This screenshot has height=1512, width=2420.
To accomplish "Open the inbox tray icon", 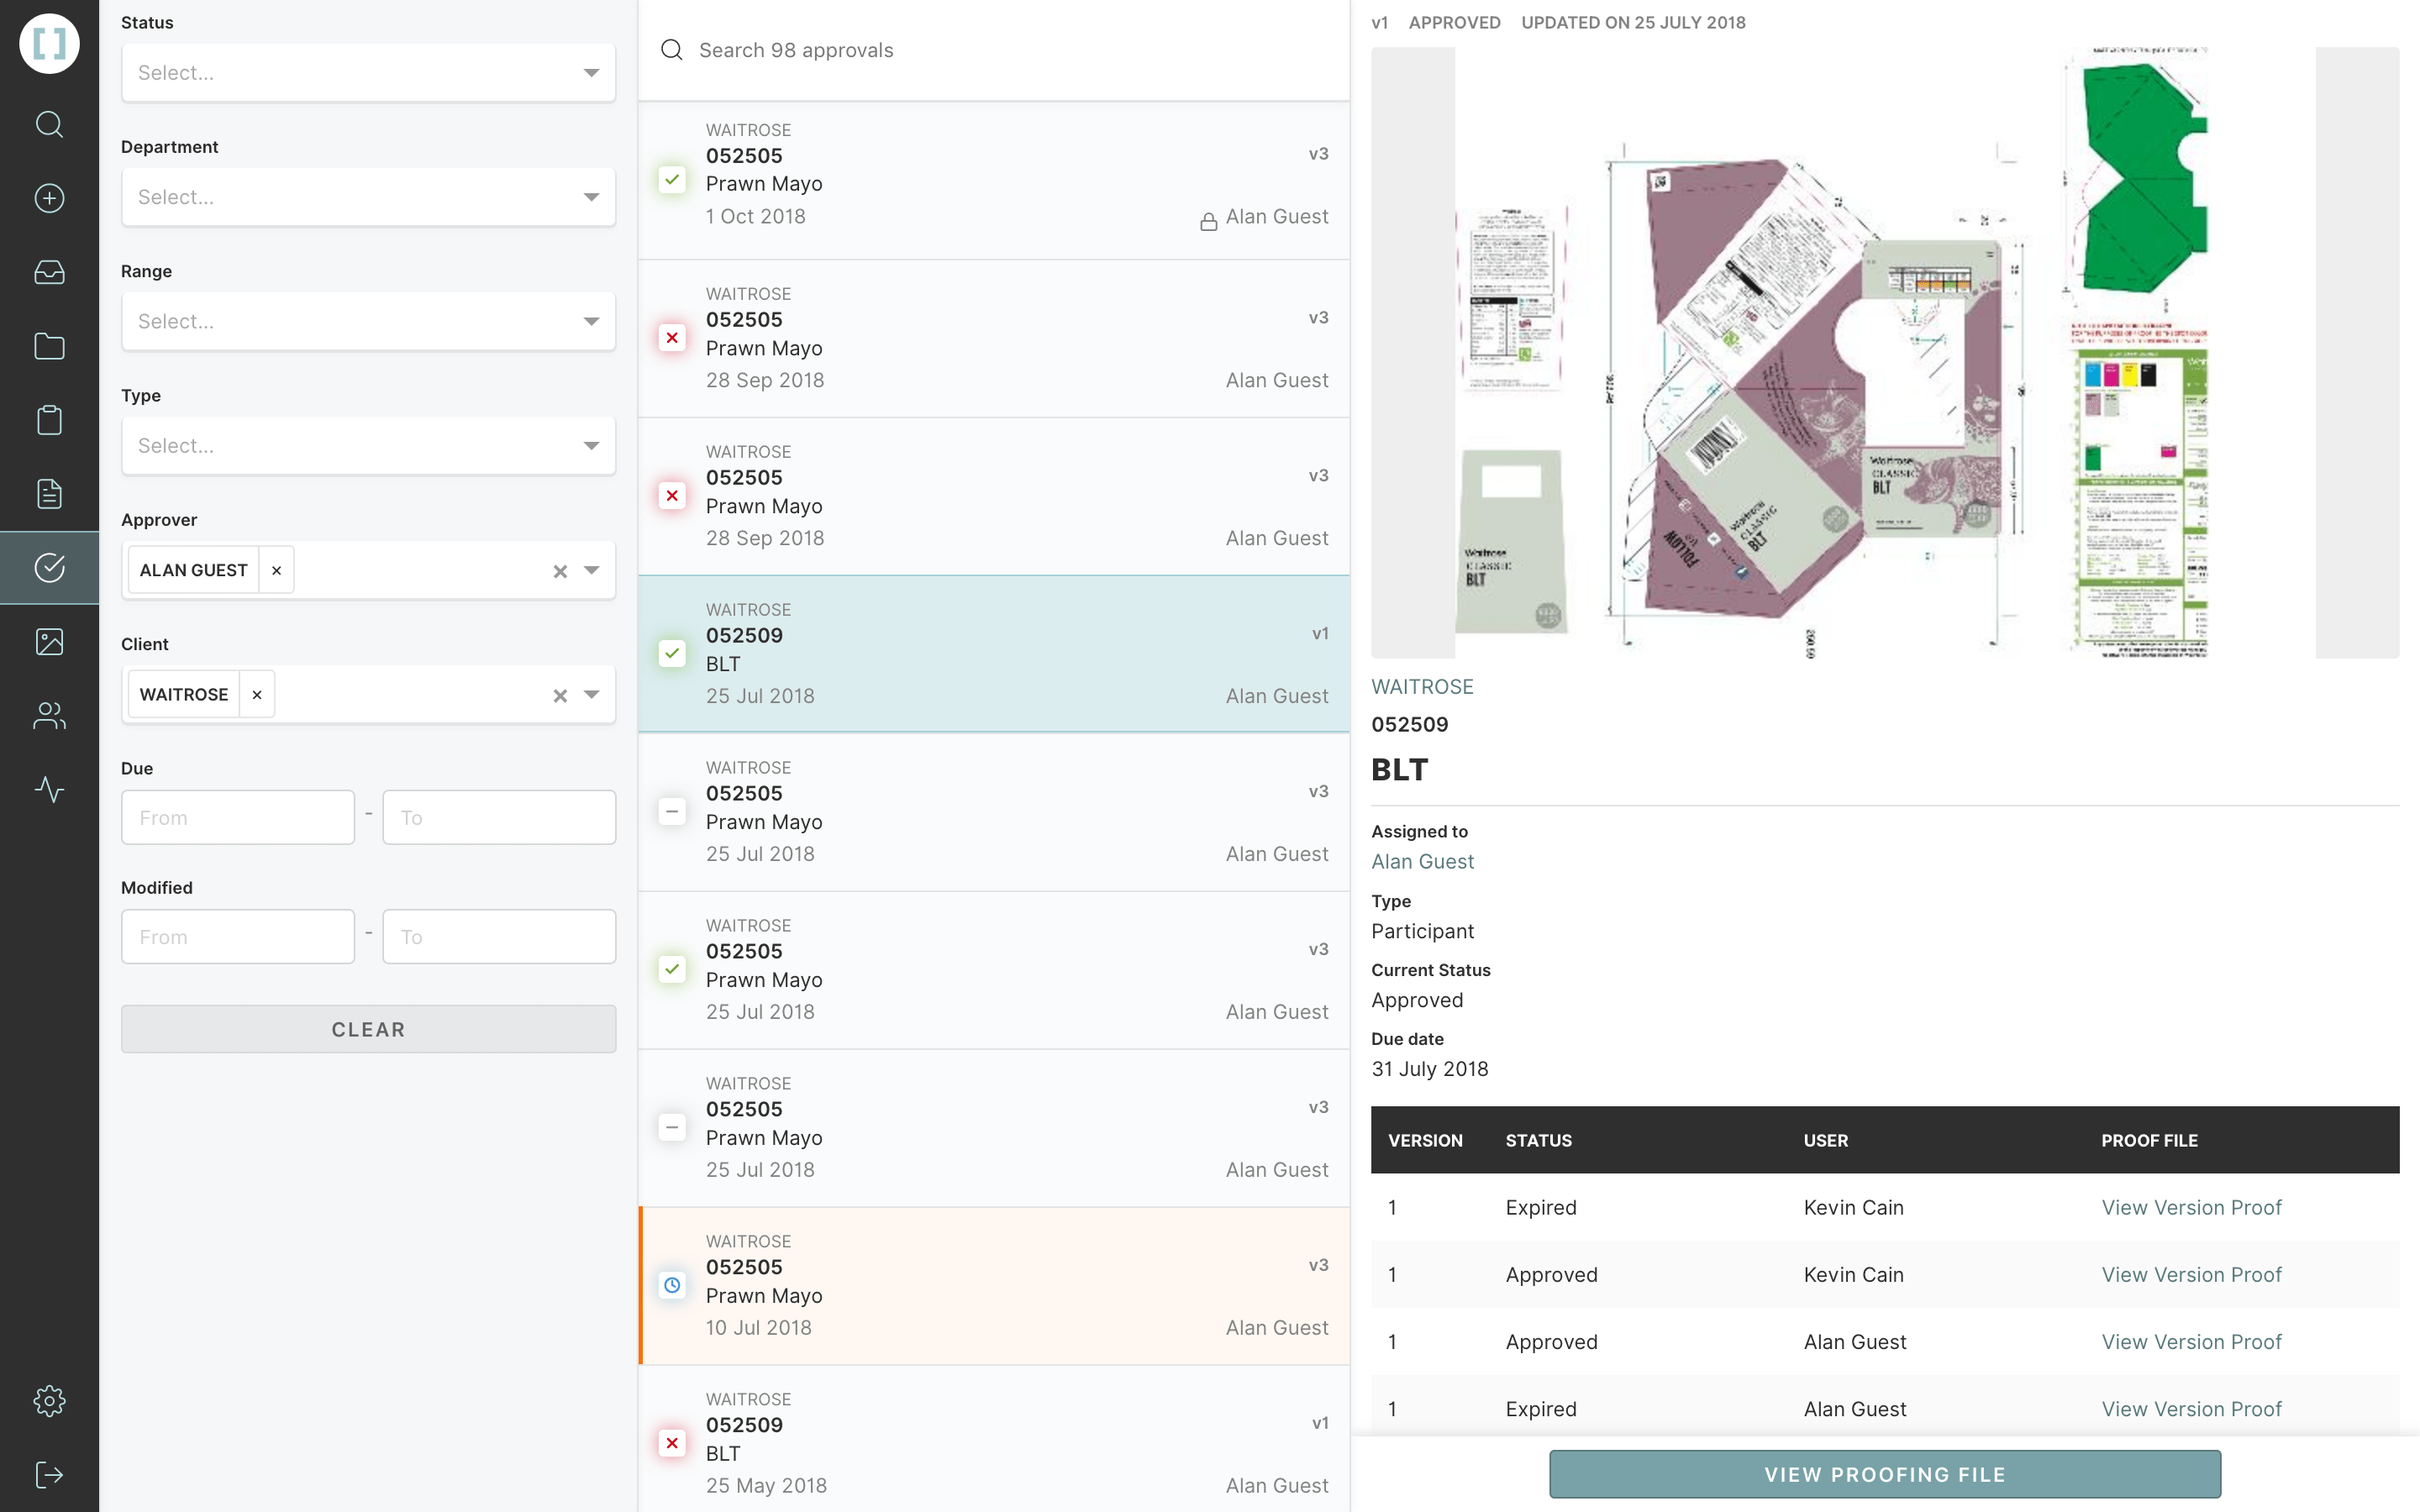I will click(x=49, y=272).
